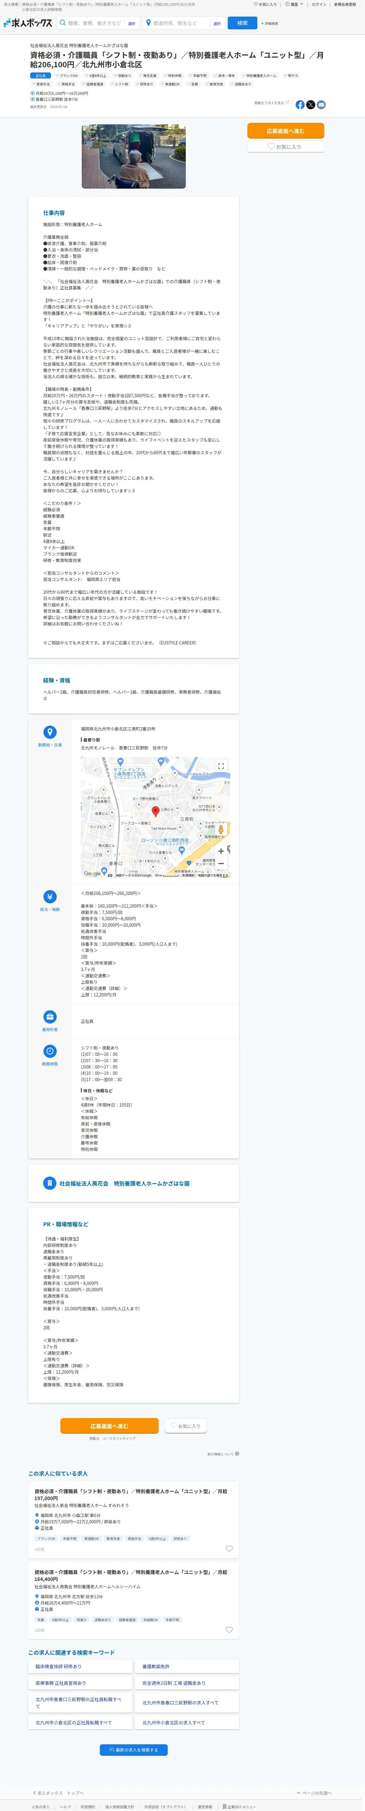Click 表示情報について link
This screenshot has width=365, height=1811.
point(220,1454)
